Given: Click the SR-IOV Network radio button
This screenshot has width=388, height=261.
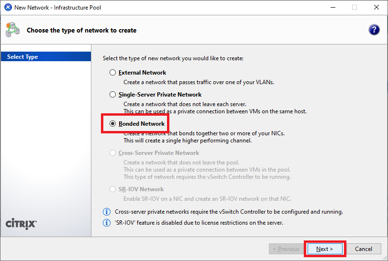Looking at the screenshot, I should pos(112,189).
